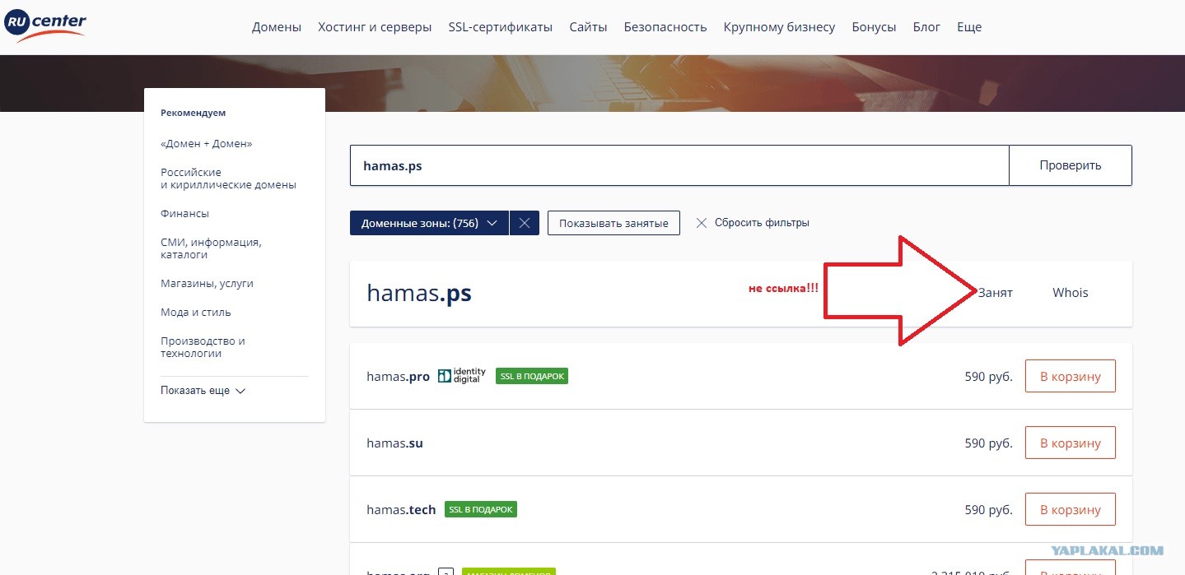Click the Рекомендуем sidebar heading
1185x575 pixels.
point(193,113)
